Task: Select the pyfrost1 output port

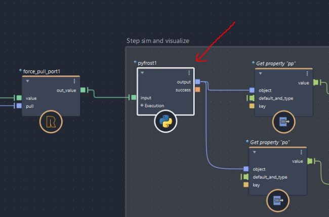Action: pos(197,81)
